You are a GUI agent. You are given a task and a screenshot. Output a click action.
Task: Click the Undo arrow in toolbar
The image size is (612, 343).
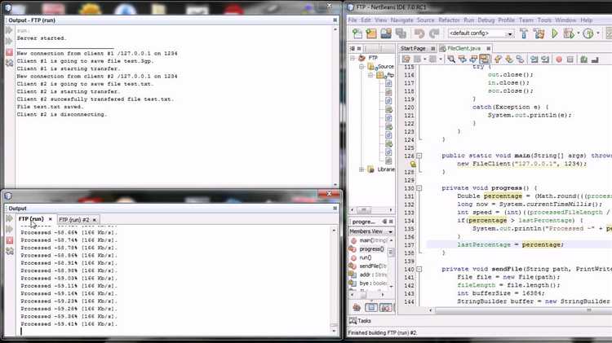click(x=419, y=34)
